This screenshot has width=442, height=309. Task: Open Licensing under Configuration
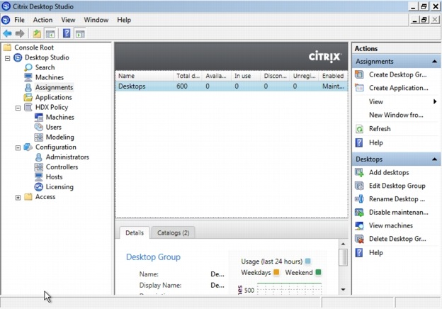59,187
